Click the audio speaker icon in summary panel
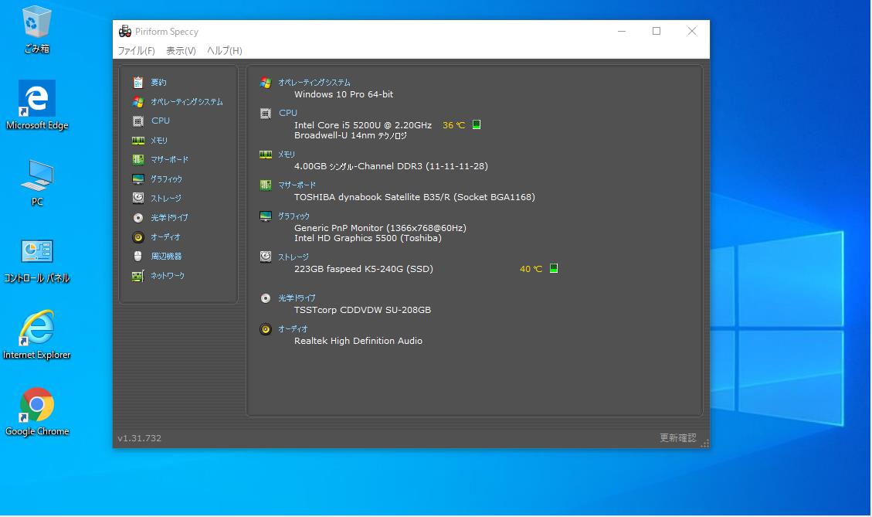 click(x=266, y=329)
